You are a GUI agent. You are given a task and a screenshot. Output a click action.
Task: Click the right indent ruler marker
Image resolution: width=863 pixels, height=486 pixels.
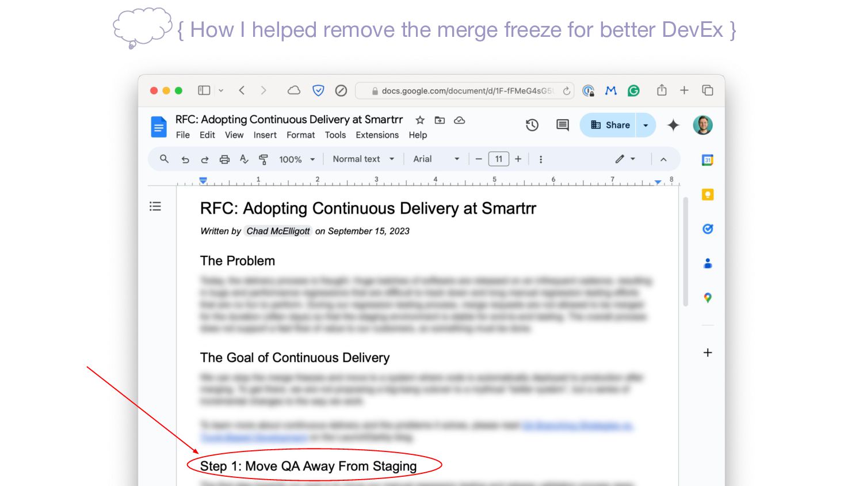[658, 182]
